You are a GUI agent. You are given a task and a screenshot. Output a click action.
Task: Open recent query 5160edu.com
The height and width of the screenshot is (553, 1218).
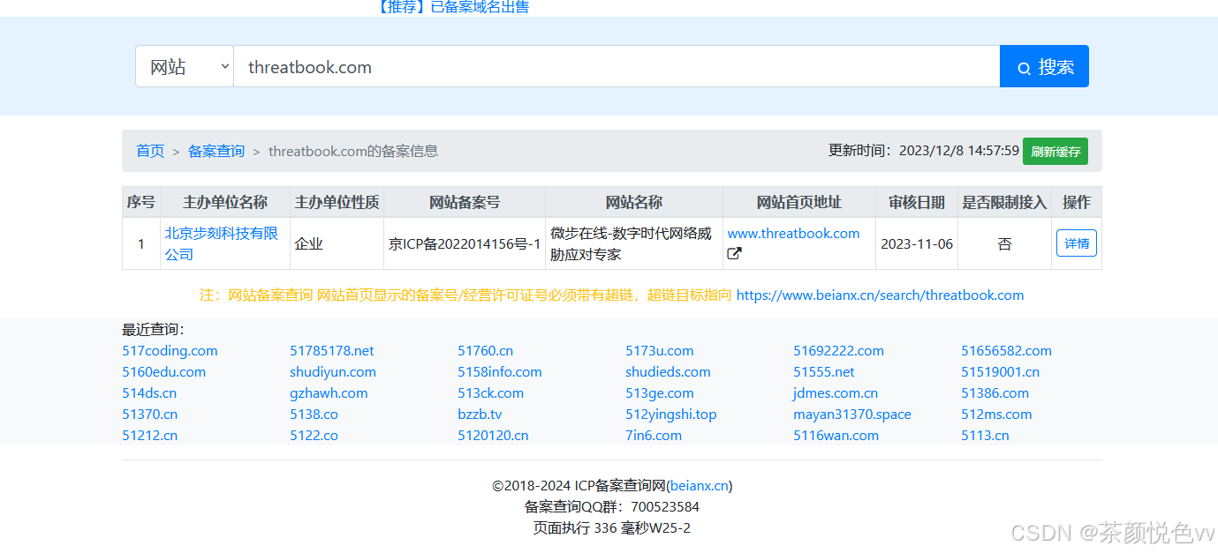tap(163, 372)
